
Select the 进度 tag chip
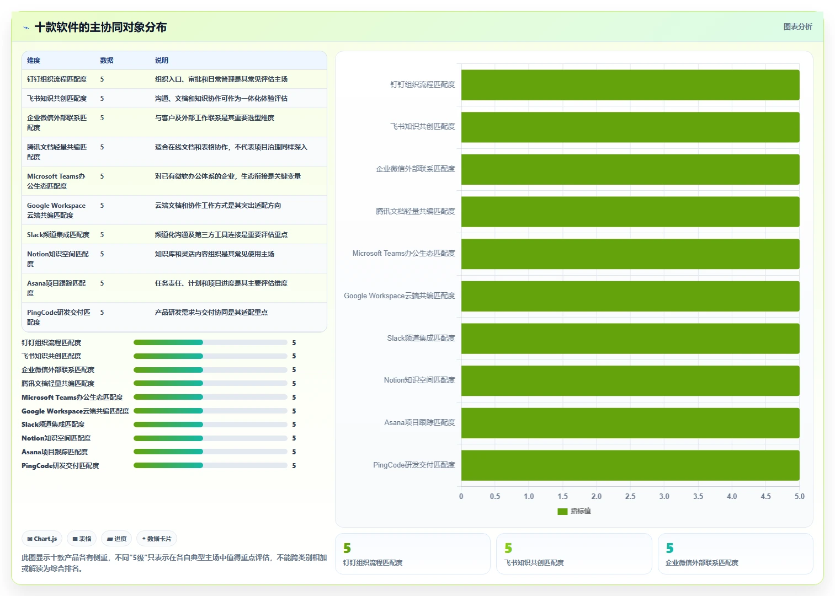116,539
